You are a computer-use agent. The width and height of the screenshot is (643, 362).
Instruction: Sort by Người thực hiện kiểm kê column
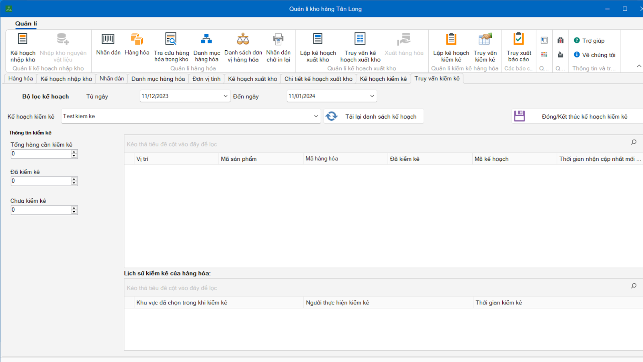pos(388,302)
